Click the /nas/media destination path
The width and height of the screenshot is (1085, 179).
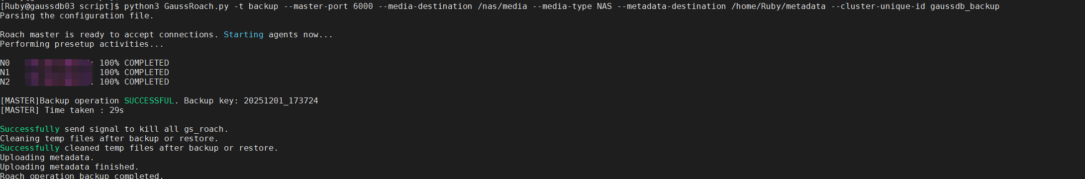point(502,6)
